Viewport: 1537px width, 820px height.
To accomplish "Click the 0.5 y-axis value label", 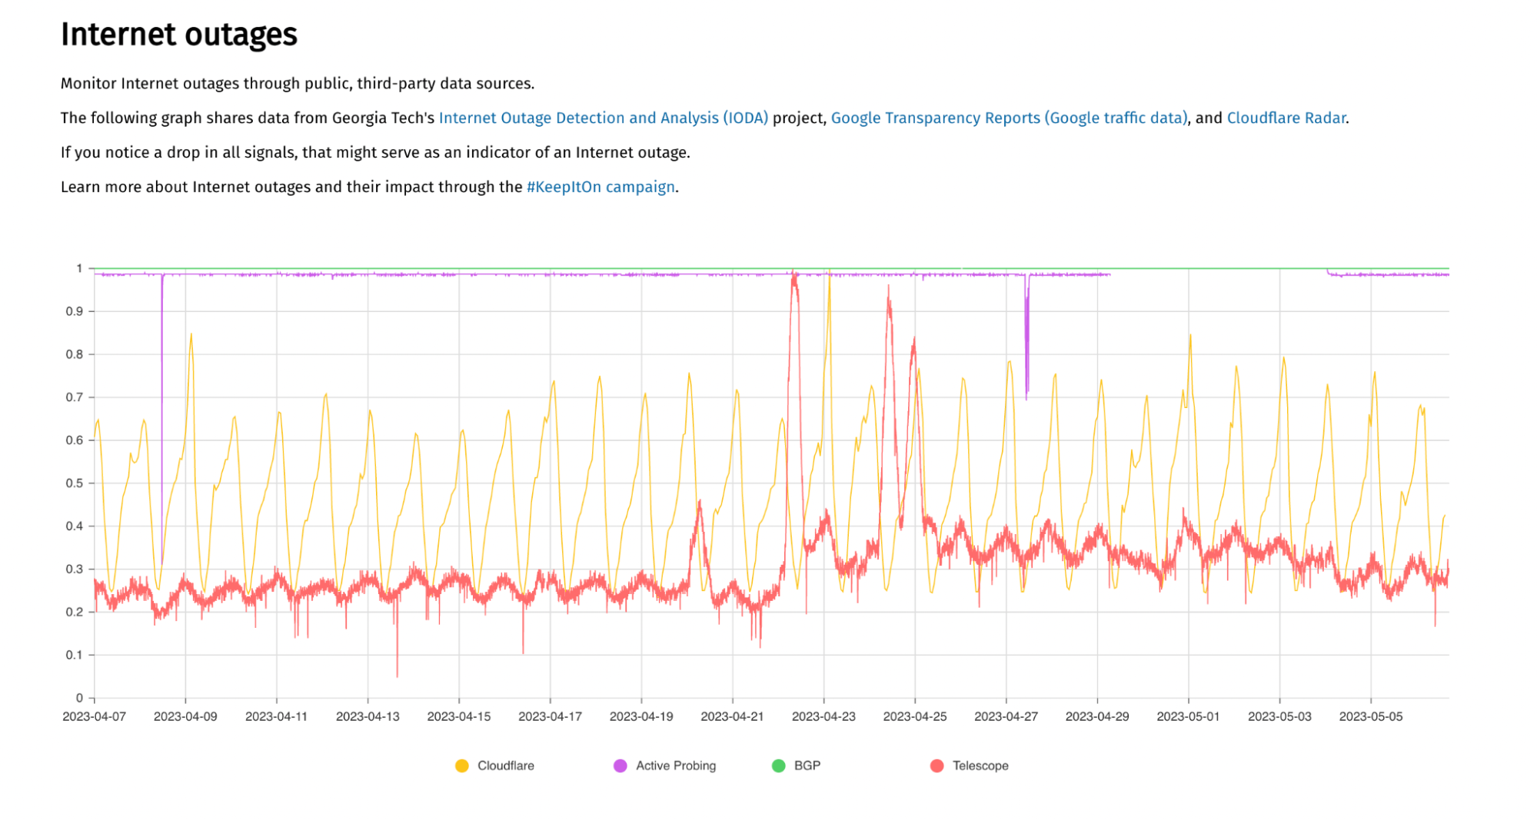I will click(x=75, y=483).
